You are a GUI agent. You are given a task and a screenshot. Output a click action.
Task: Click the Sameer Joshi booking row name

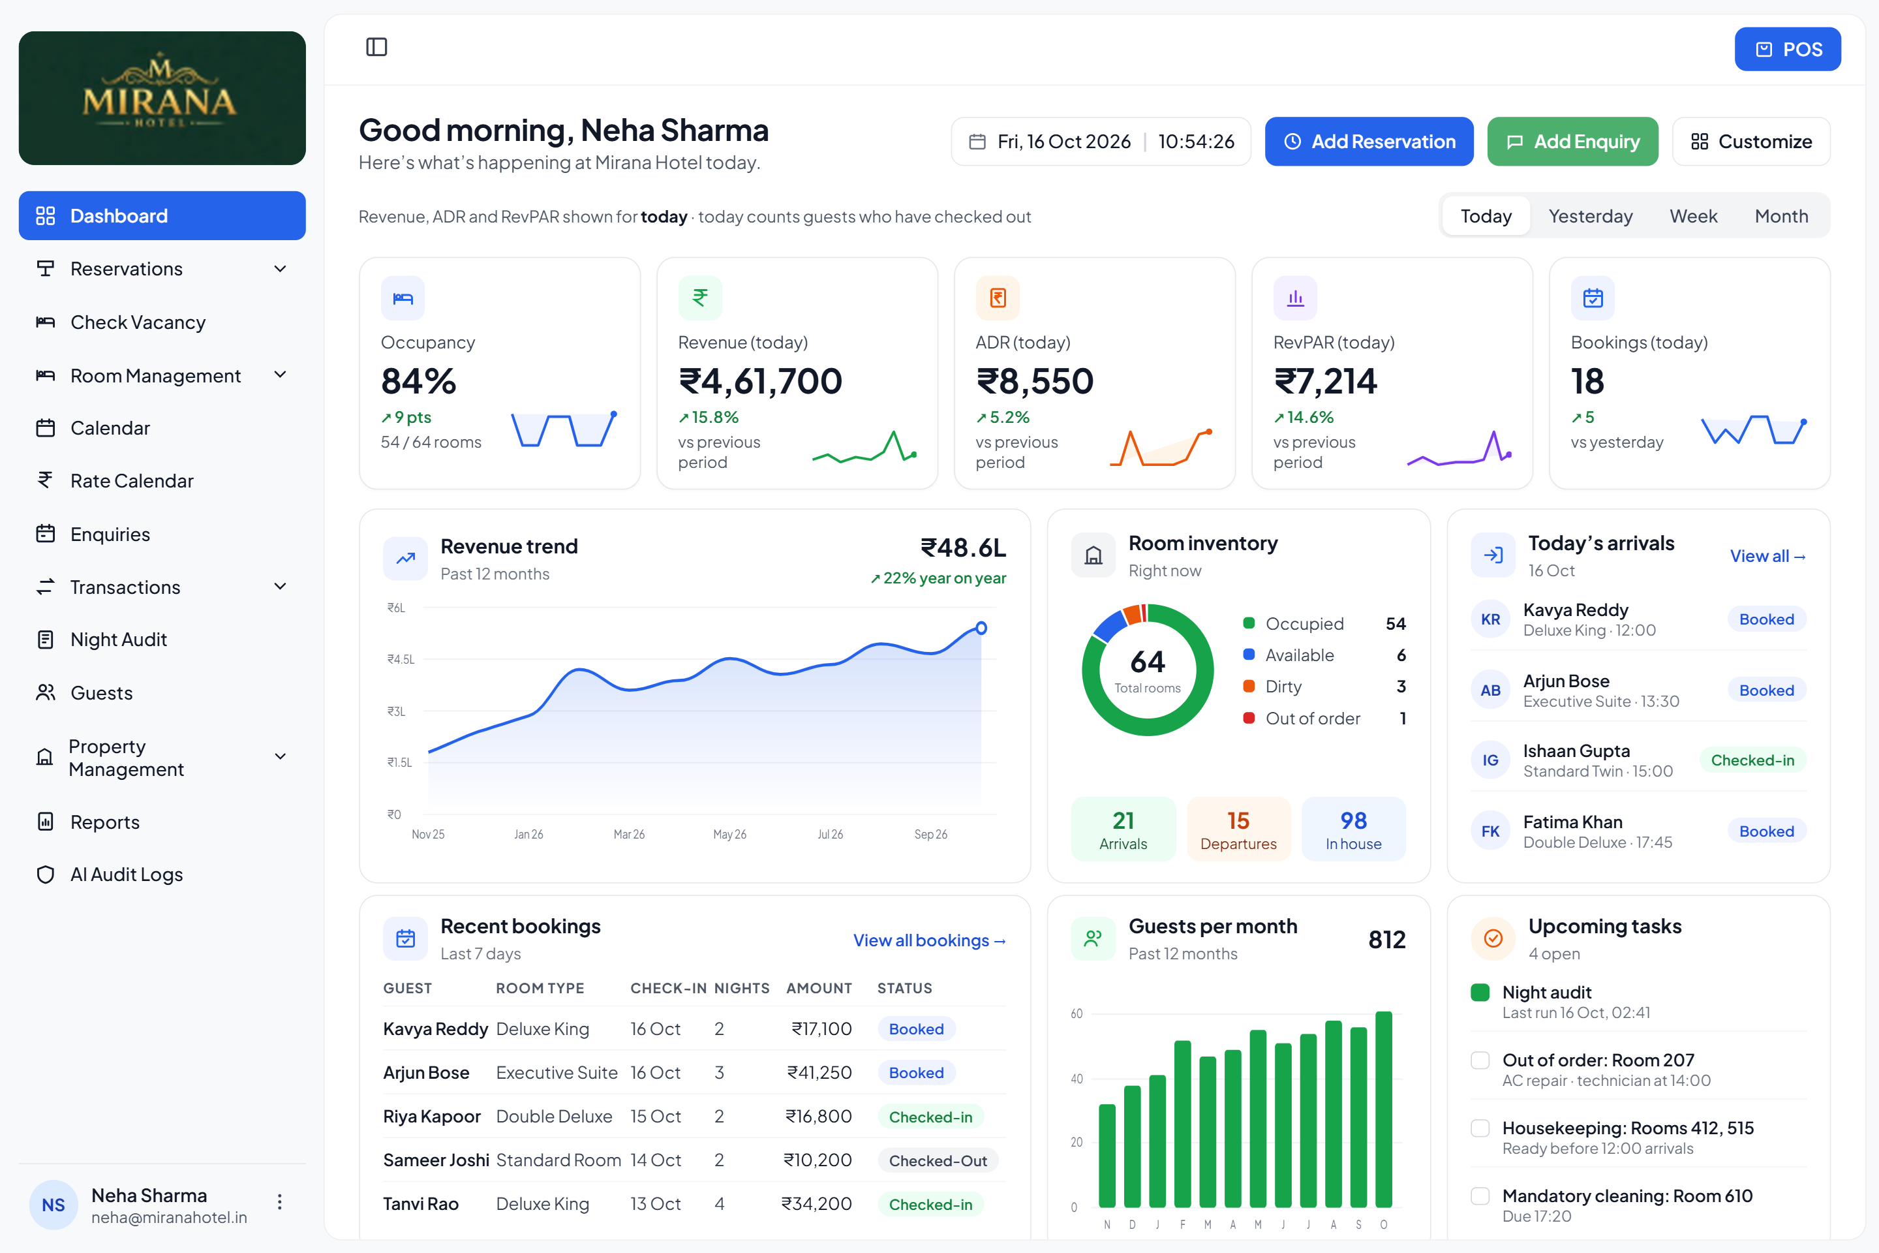click(436, 1160)
